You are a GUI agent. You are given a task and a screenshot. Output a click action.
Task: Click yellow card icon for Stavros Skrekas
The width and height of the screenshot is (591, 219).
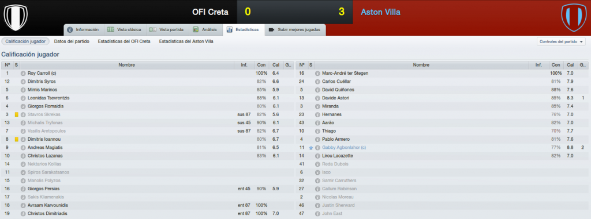[16, 114]
